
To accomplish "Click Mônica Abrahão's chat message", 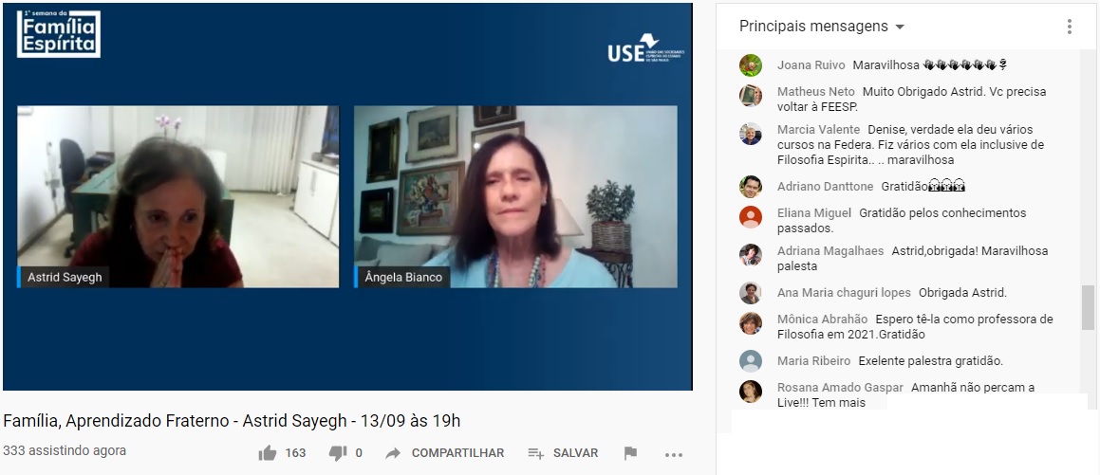I will pyautogui.click(x=915, y=326).
